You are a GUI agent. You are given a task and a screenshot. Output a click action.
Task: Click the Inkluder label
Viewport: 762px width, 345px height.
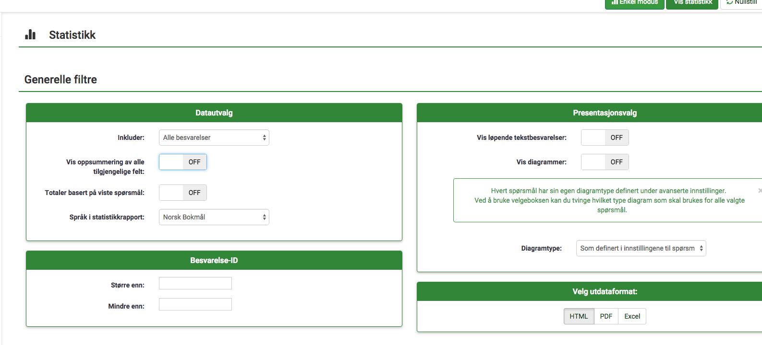pyautogui.click(x=131, y=138)
